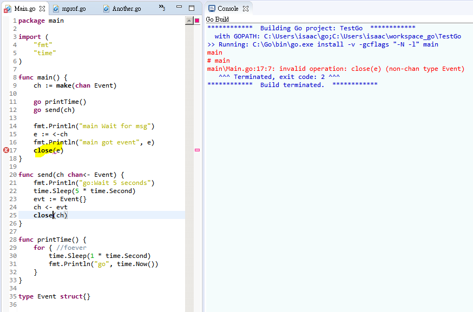Click the Go file icon on mprof.go tab

coord(56,9)
